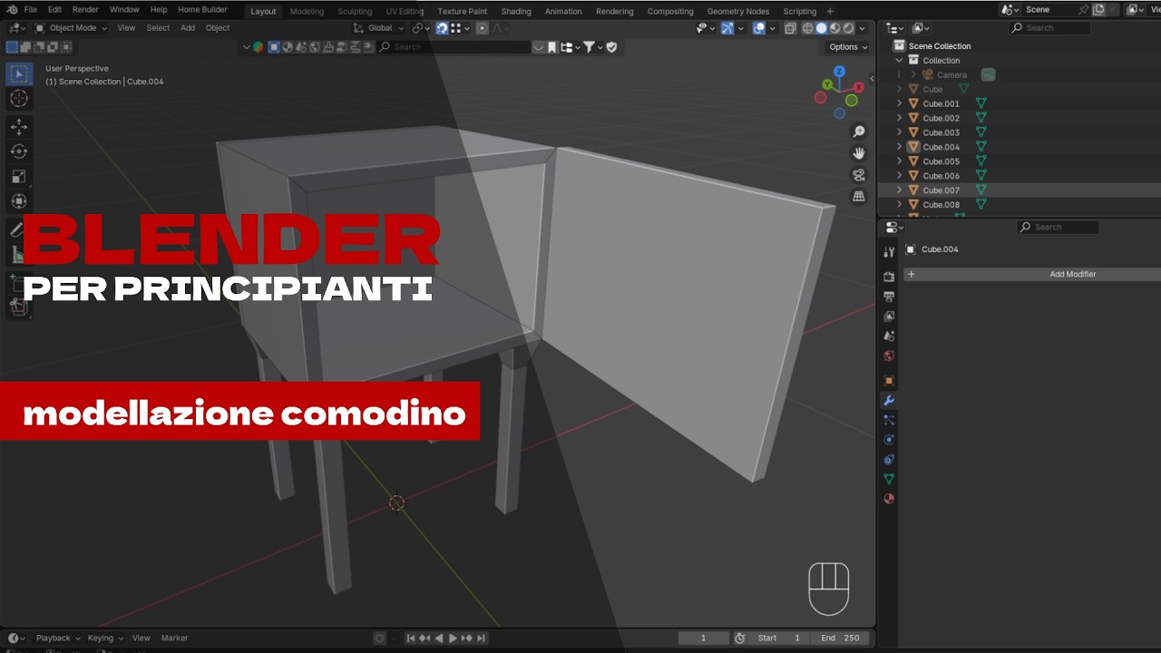
Task: Play the animation forward
Action: click(453, 638)
